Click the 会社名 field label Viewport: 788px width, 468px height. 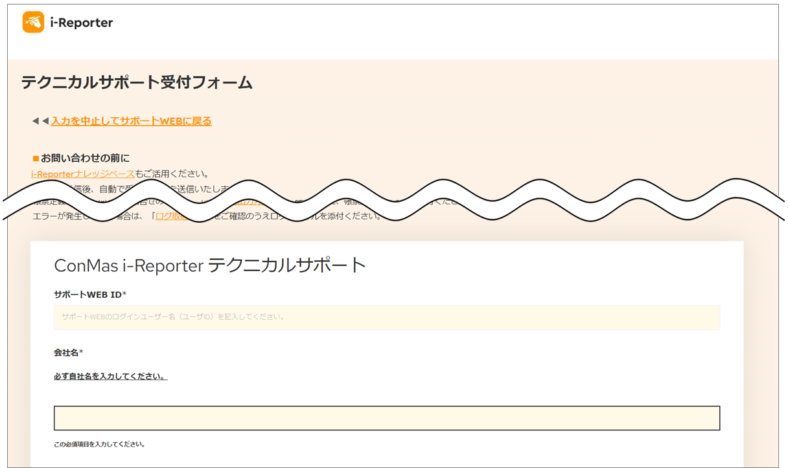65,353
